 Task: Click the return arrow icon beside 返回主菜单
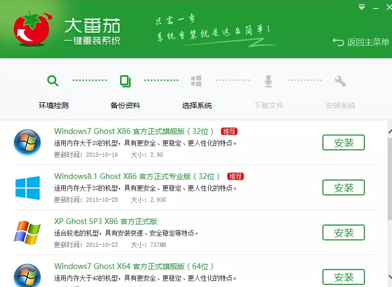338,42
